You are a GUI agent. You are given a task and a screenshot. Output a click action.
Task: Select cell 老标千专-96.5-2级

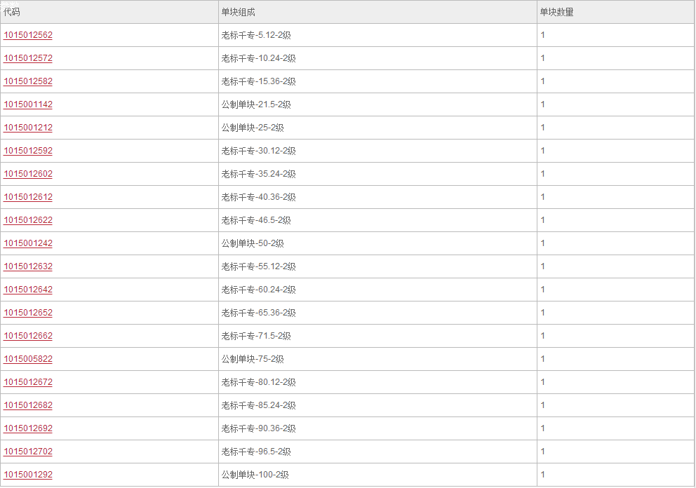click(377, 451)
